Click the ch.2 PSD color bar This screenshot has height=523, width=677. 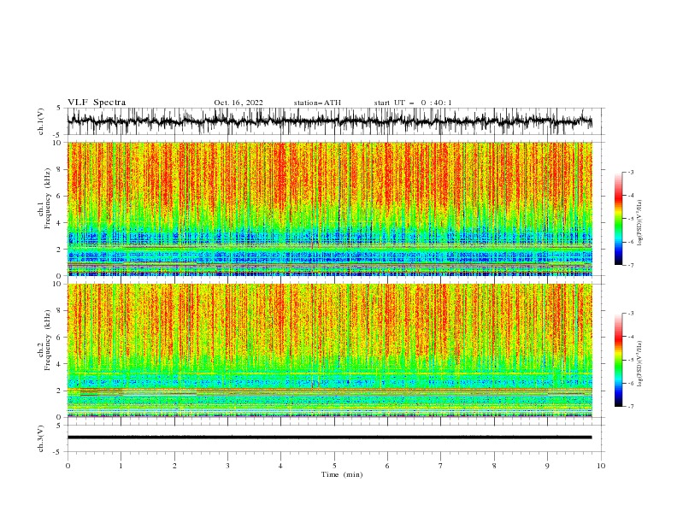(618, 360)
